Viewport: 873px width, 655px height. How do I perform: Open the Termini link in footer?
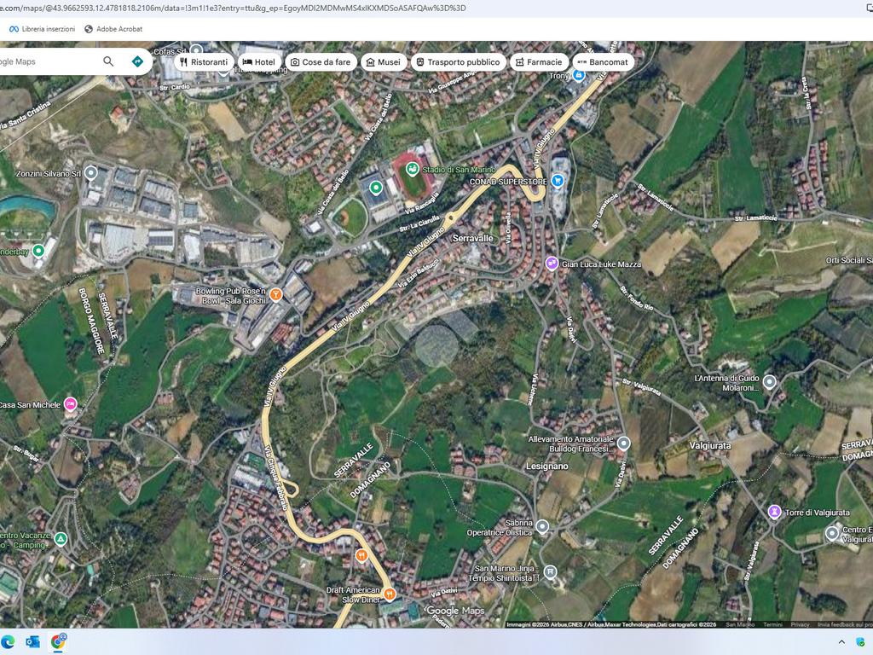[x=772, y=624]
